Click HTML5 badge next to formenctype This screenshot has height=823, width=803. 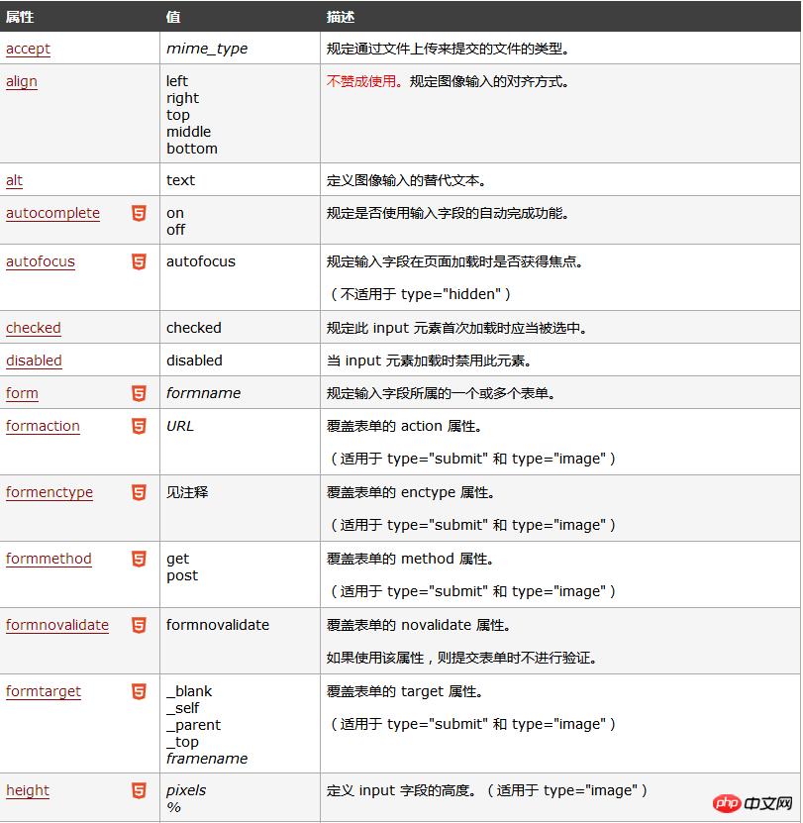click(139, 492)
